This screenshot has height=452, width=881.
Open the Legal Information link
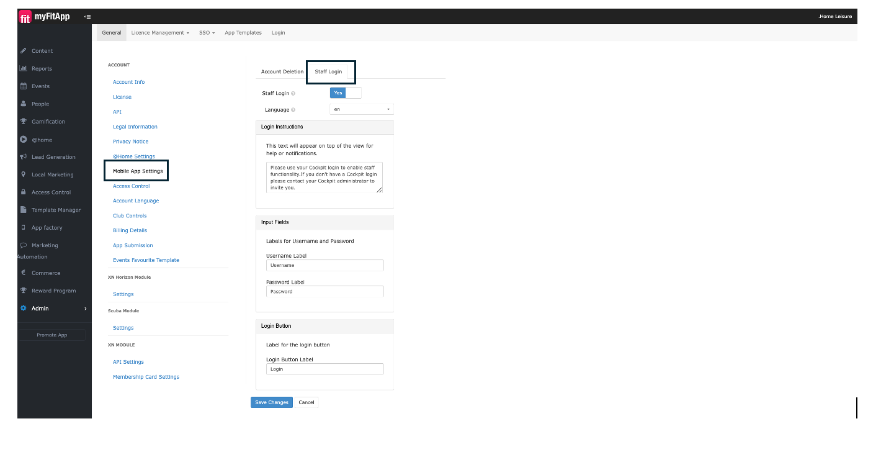coord(135,127)
